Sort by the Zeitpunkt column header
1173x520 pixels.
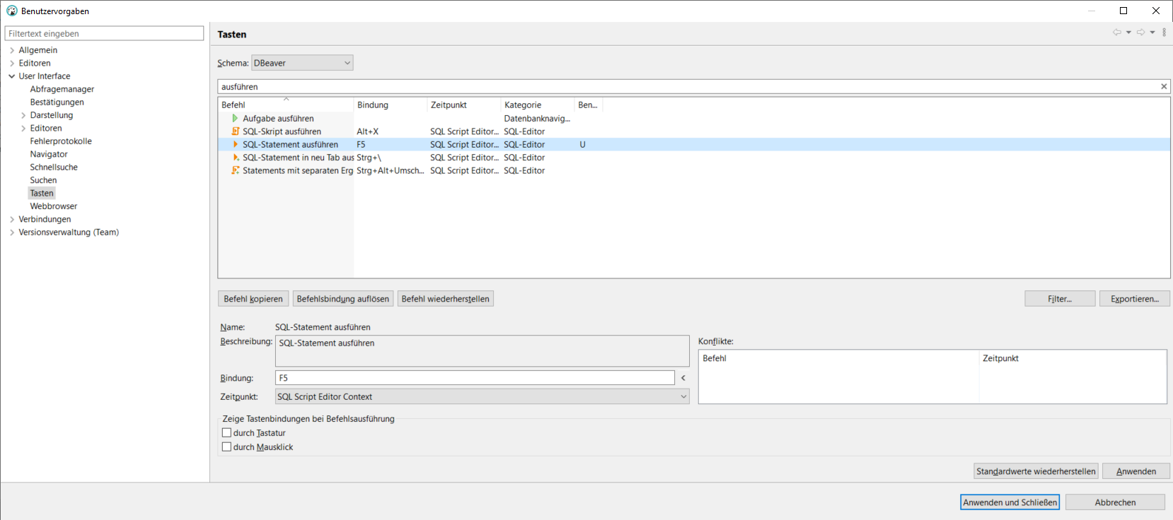(x=464, y=105)
